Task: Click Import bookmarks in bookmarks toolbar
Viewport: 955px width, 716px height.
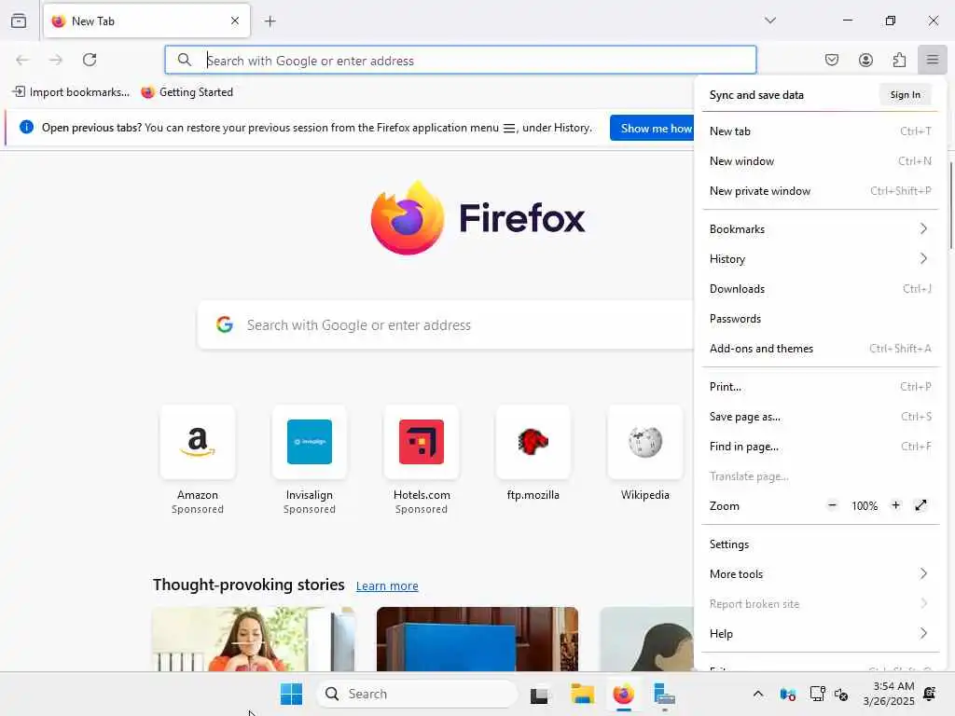Action: coord(71,92)
